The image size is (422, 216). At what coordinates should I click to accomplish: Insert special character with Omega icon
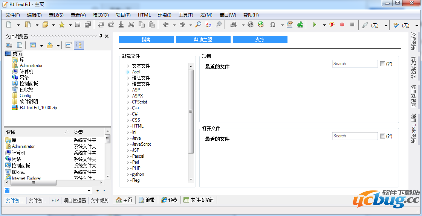tap(272, 25)
